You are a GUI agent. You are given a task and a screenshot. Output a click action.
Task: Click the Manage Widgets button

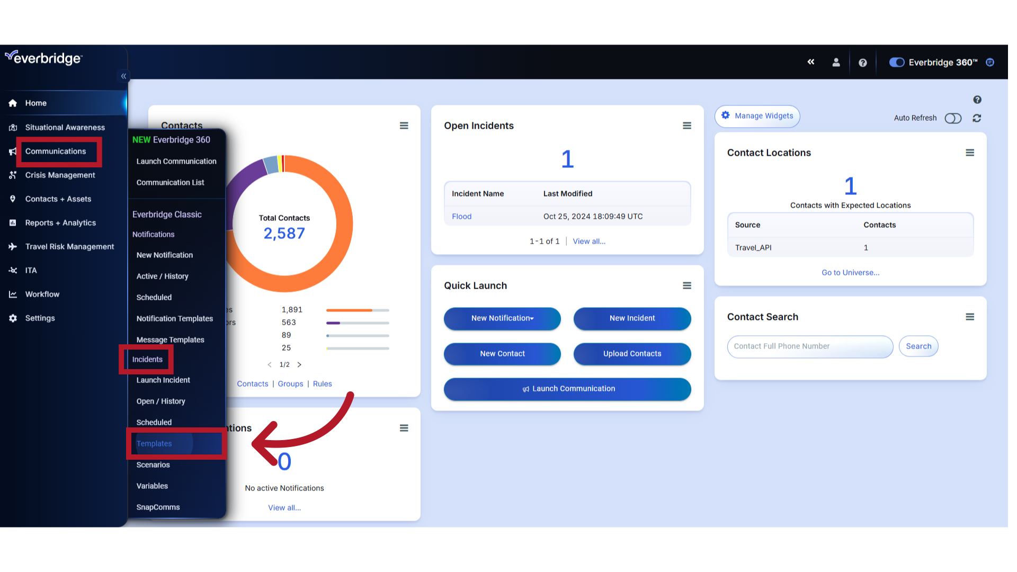(757, 116)
